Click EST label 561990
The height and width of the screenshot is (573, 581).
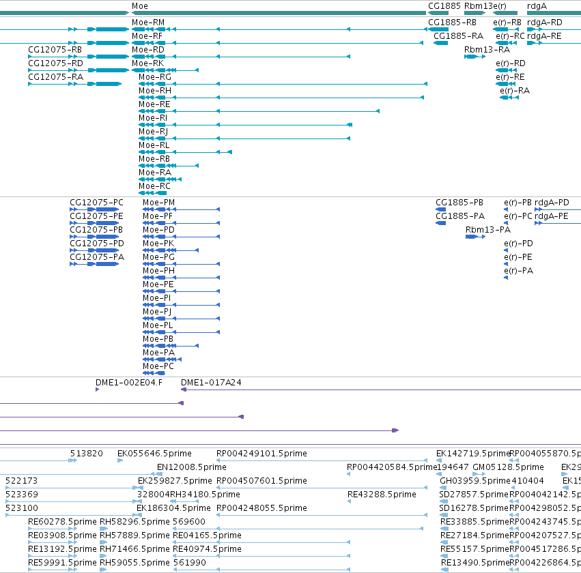pyautogui.click(x=189, y=563)
